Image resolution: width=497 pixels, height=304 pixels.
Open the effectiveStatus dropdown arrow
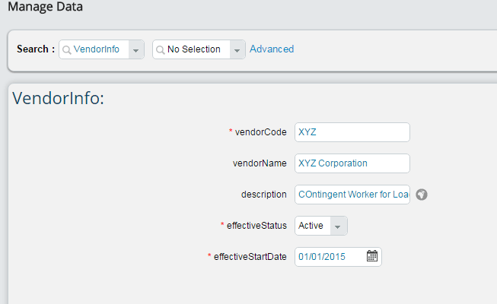[x=339, y=226]
